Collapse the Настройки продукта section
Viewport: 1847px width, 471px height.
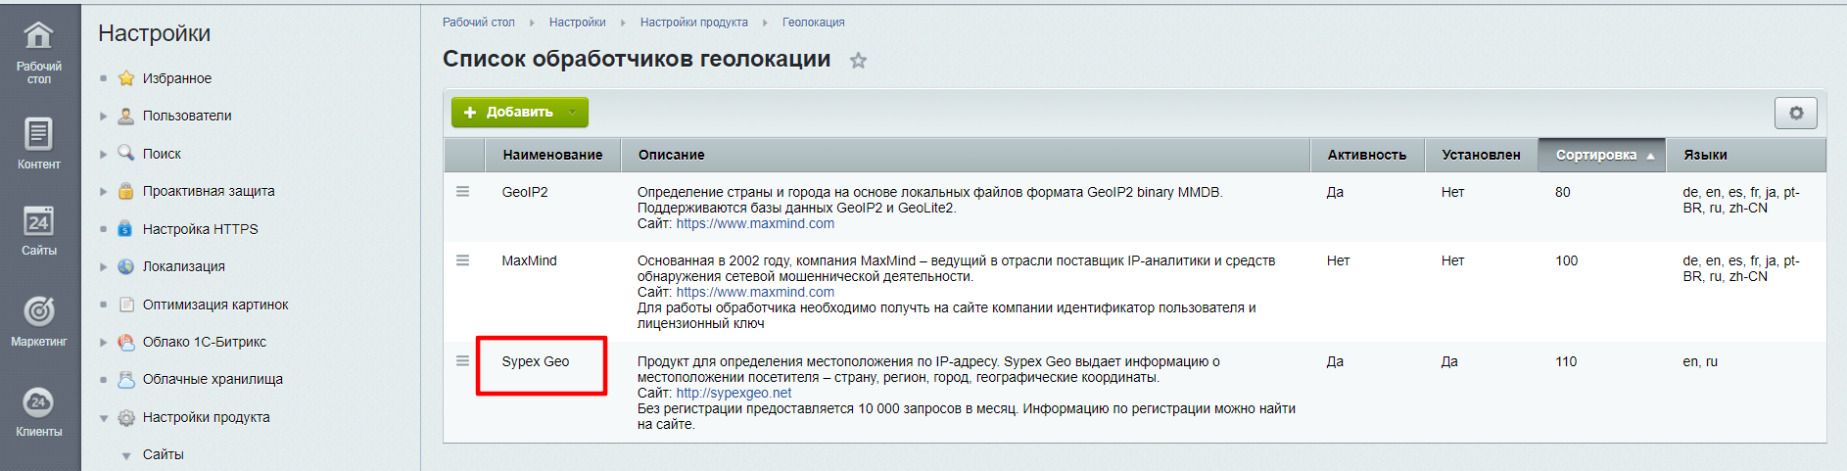[x=104, y=418]
